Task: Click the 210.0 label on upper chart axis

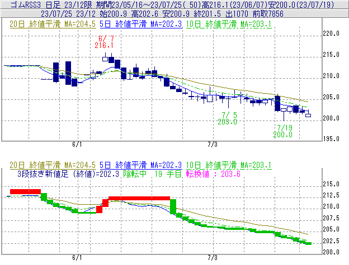Action: click(x=331, y=76)
